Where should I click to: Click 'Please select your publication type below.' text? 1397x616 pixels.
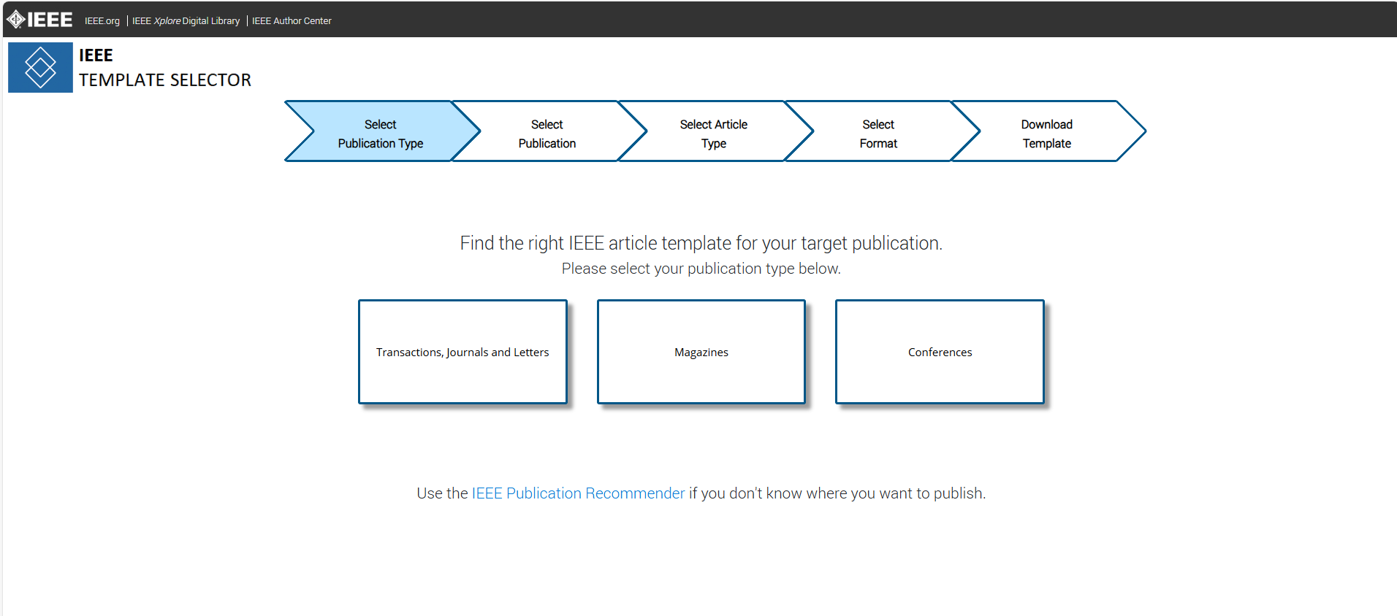tap(701, 269)
